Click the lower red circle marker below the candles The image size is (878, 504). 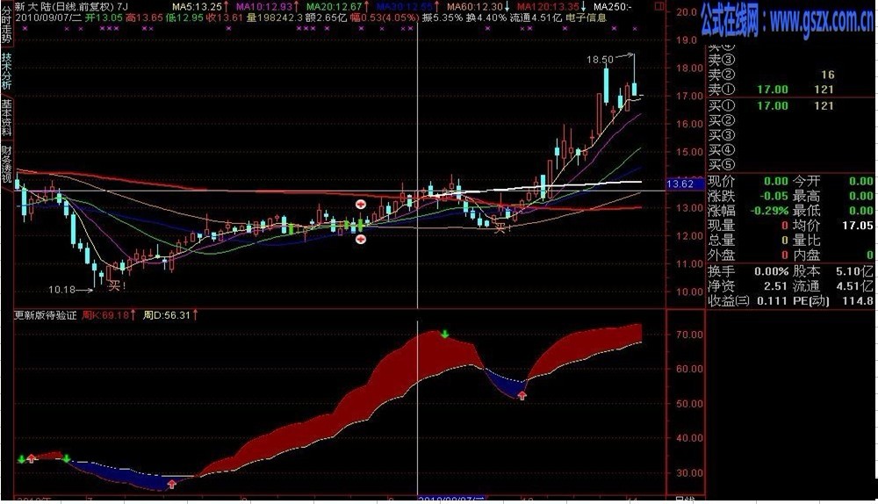[361, 239]
